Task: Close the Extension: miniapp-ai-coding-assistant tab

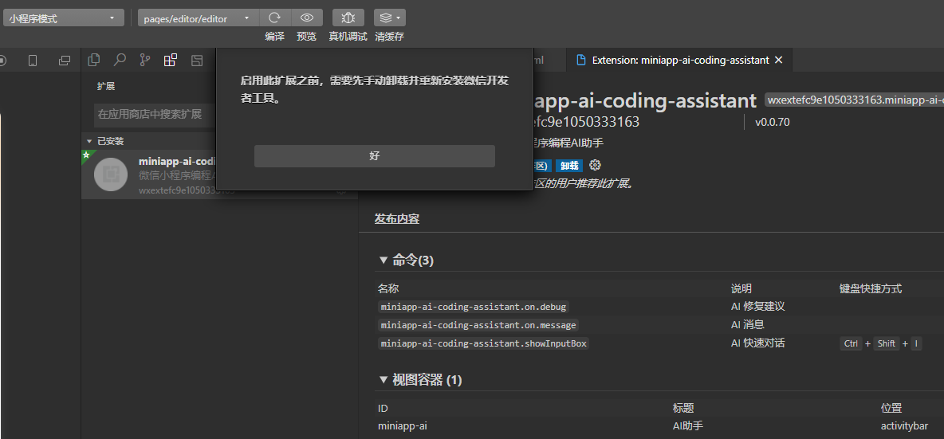Action: 778,60
